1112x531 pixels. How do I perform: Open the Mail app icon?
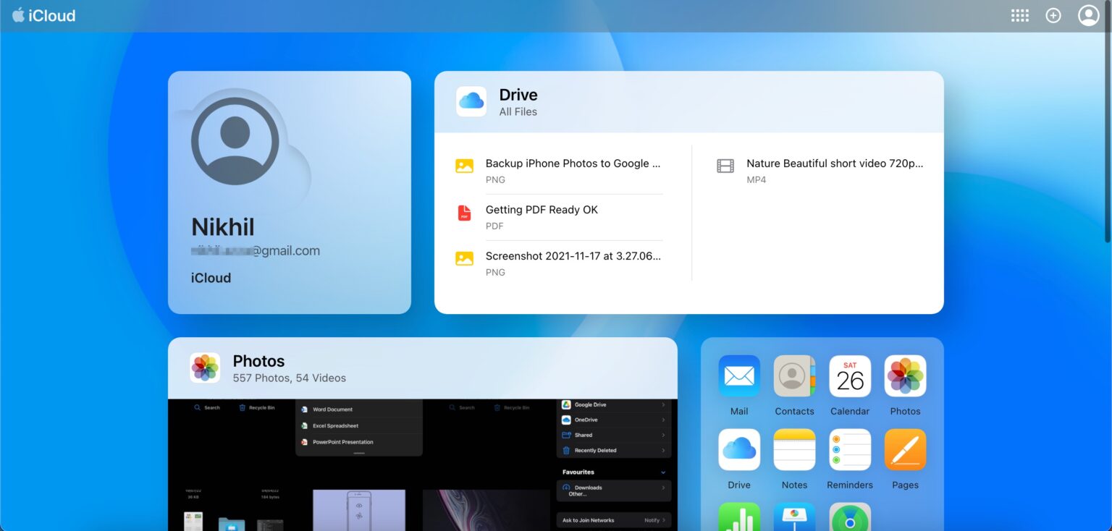pyautogui.click(x=739, y=376)
